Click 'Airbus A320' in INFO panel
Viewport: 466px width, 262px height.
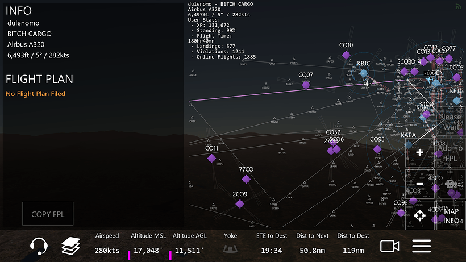coord(26,44)
